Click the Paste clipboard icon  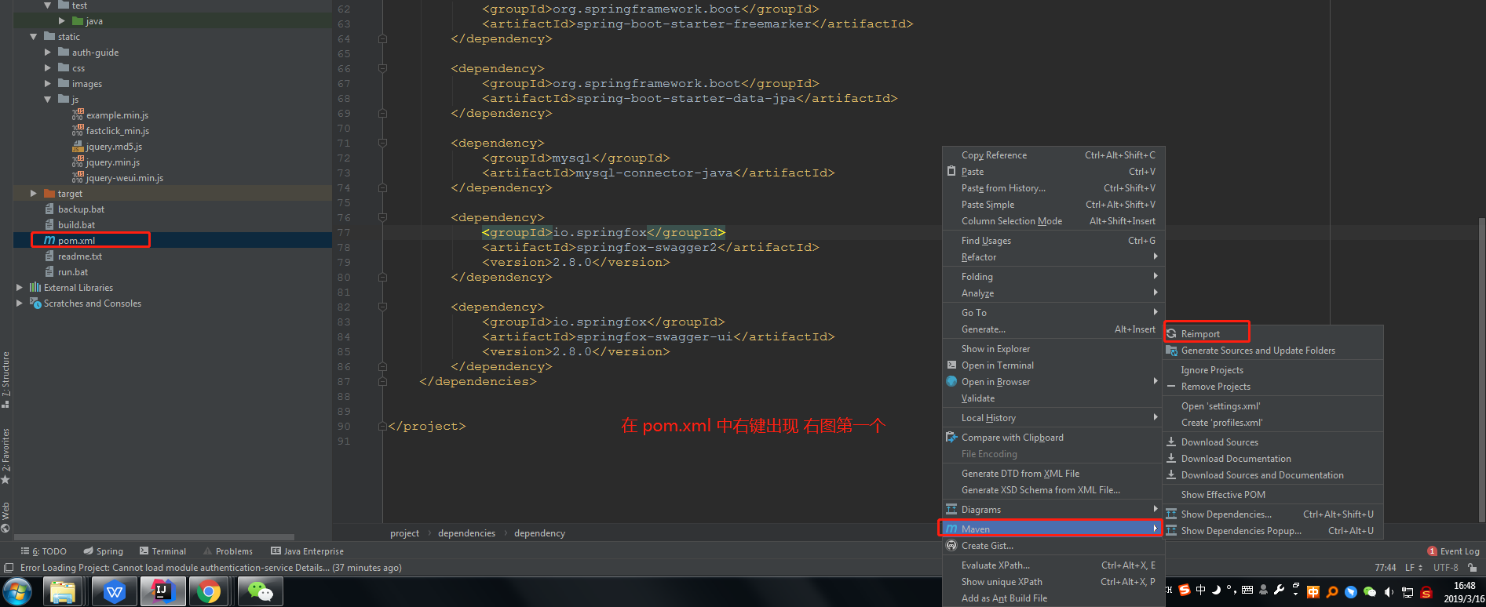(951, 171)
